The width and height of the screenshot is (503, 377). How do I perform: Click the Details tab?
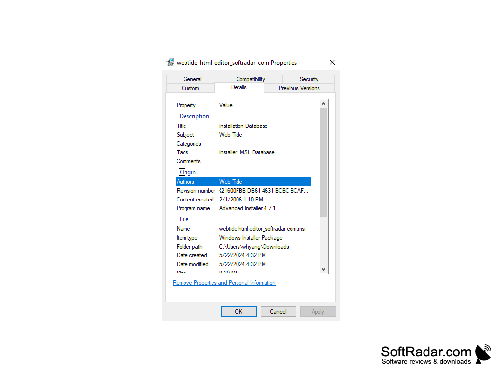pyautogui.click(x=239, y=88)
